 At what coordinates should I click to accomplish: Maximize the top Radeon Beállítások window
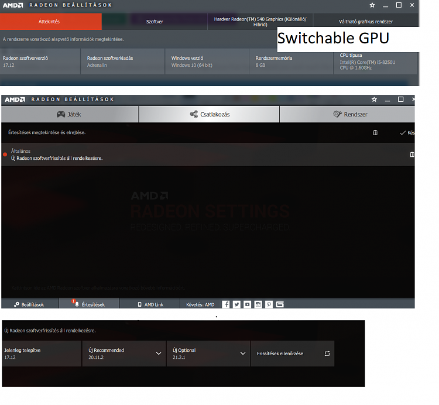tap(399, 5)
